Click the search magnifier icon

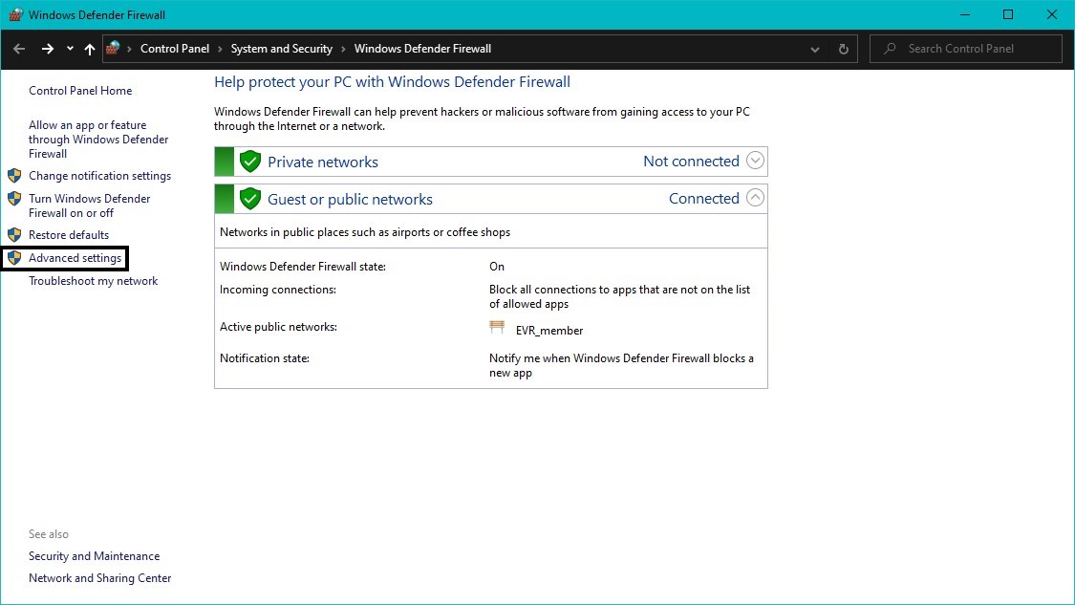point(890,49)
